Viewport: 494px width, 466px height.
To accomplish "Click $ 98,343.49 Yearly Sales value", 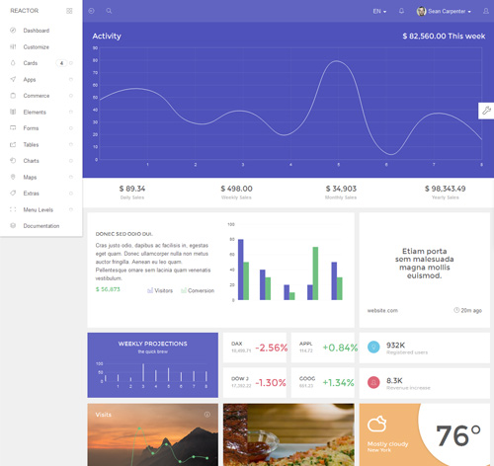I will click(x=445, y=189).
